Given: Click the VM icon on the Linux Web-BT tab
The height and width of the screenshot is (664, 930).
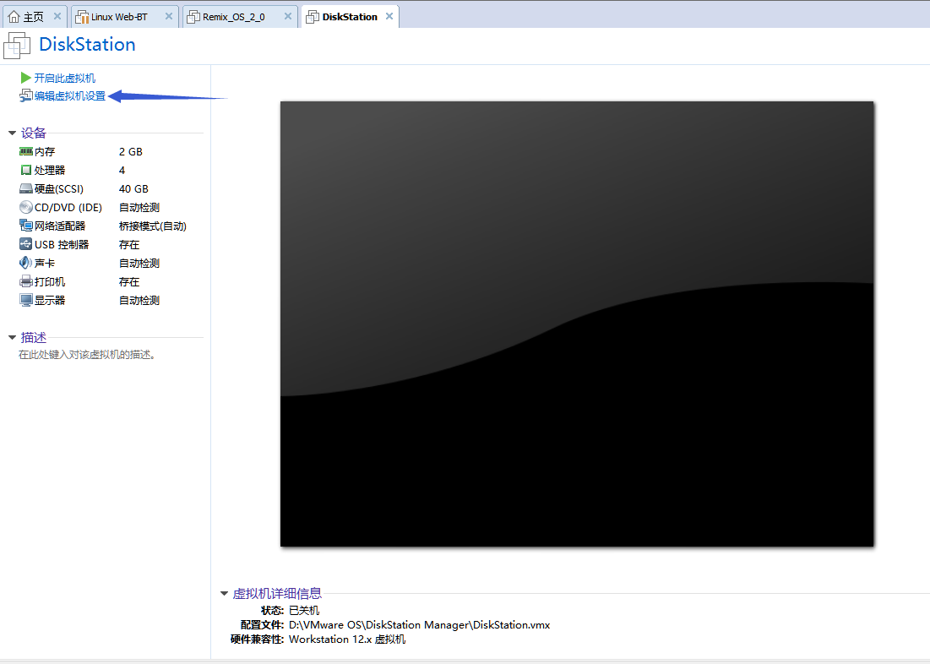Looking at the screenshot, I should pos(82,17).
